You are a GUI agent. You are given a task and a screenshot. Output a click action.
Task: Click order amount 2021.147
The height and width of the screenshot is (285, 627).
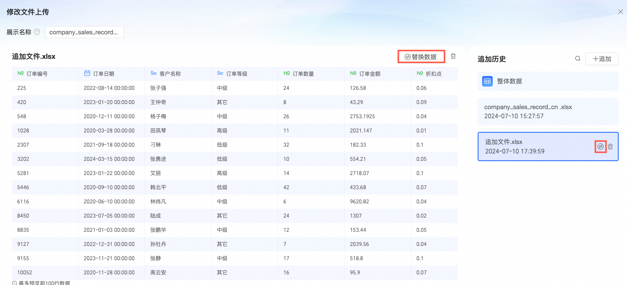point(361,131)
